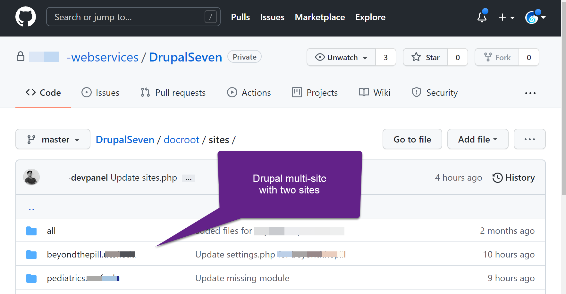Expand the Add file dropdown

pyautogui.click(x=477, y=139)
